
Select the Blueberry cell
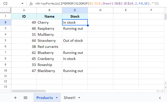coord(49,53)
